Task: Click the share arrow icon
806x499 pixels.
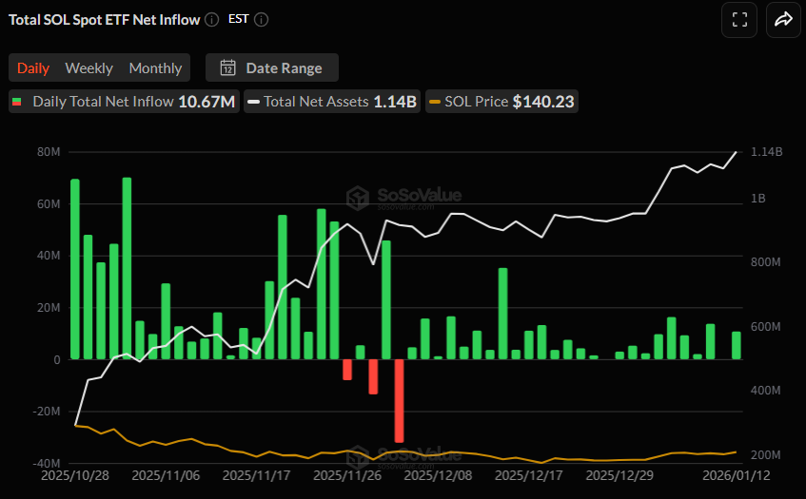Action: point(783,19)
